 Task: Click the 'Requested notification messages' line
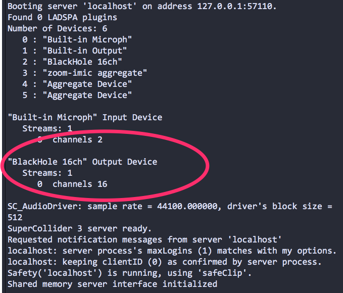point(144,239)
